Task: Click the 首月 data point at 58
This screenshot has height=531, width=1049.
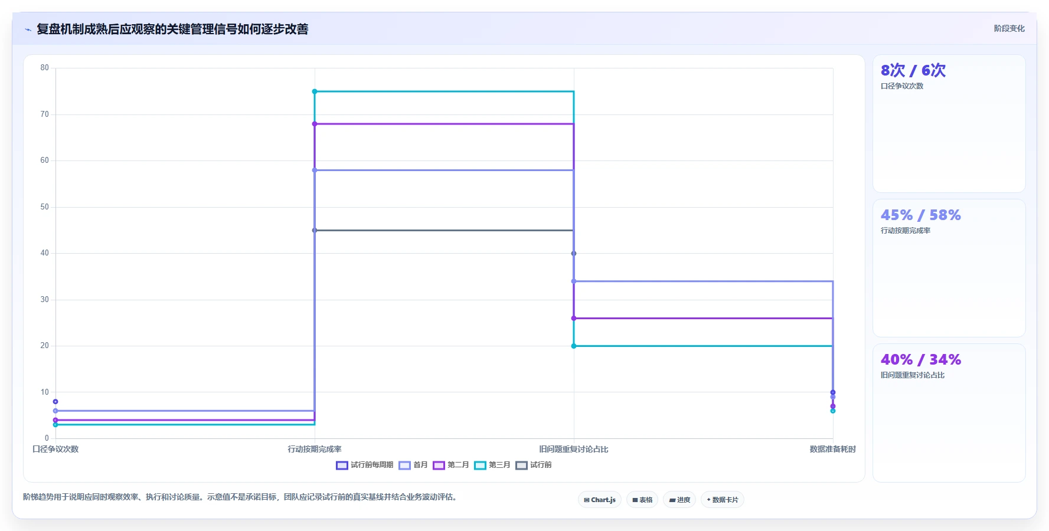Action: 315,170
